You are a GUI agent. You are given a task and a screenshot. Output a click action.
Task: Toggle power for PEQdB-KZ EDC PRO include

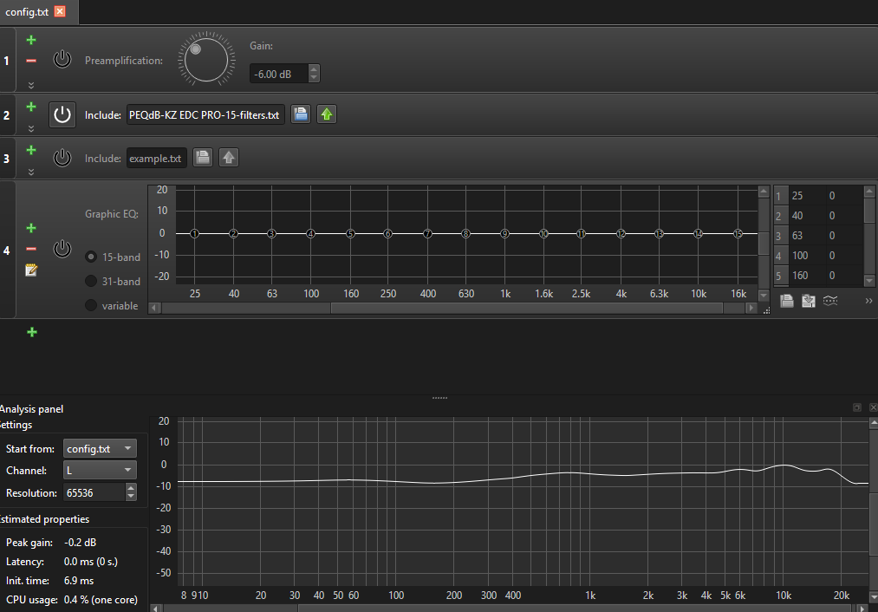pos(62,114)
